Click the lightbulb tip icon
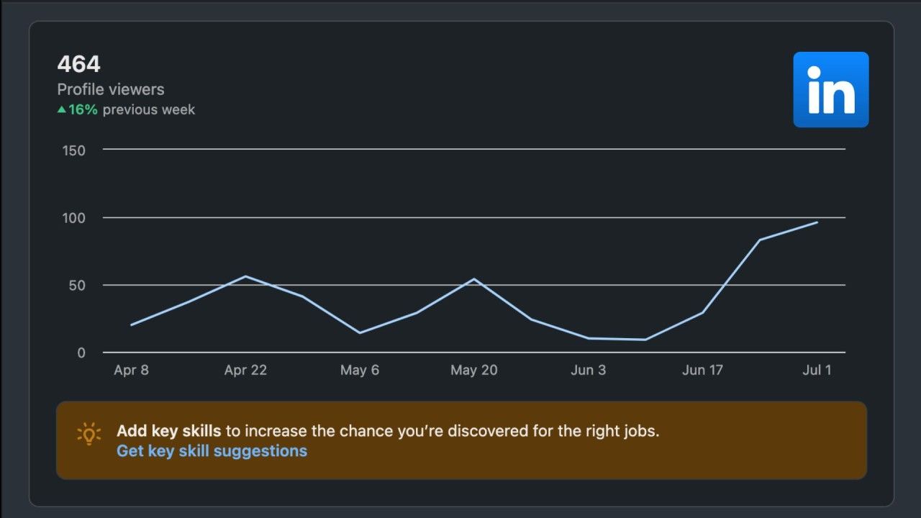 coord(89,432)
